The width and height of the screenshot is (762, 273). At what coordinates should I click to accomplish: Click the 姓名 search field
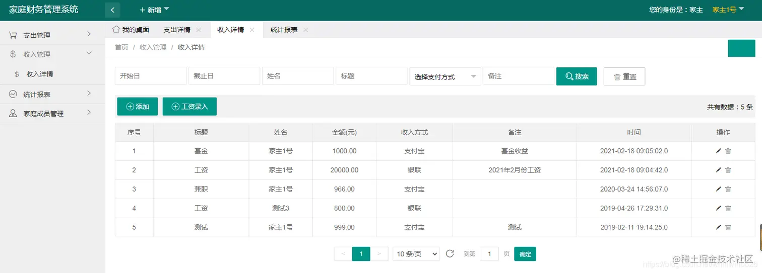coord(298,76)
